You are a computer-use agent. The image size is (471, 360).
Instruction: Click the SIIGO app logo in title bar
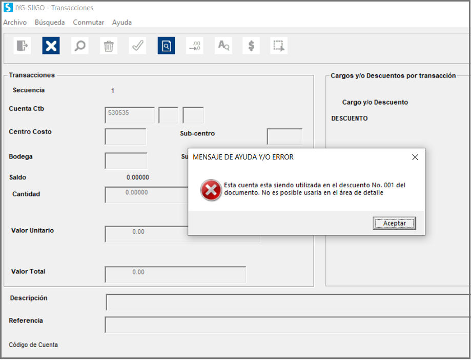(8, 8)
